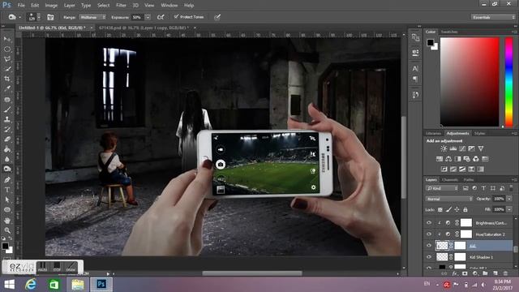Image resolution: width=519 pixels, height=292 pixels.
Task: Open the layer blend mode dropdown
Action: coord(449,199)
